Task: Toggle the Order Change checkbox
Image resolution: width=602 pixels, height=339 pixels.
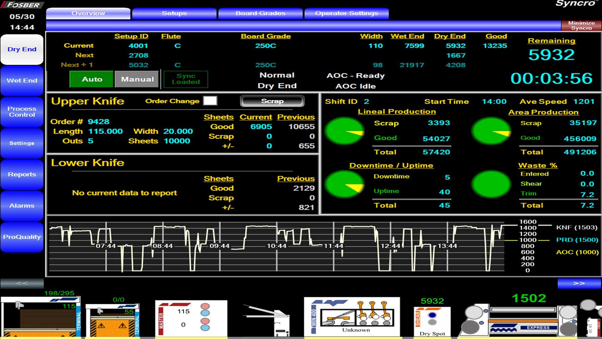Action: pyautogui.click(x=210, y=101)
